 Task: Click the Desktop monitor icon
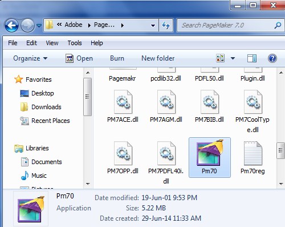(25, 93)
